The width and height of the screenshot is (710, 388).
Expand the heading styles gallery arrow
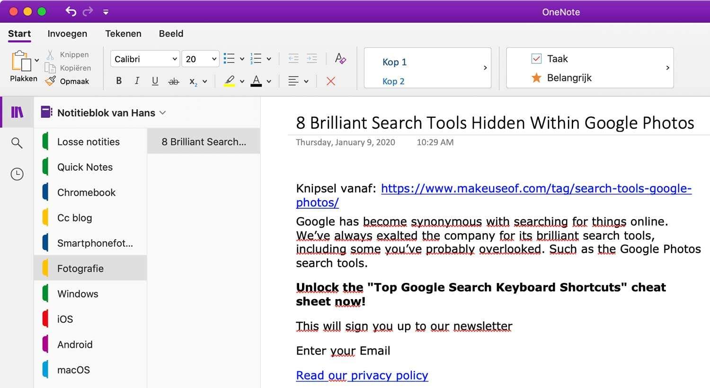pos(485,68)
